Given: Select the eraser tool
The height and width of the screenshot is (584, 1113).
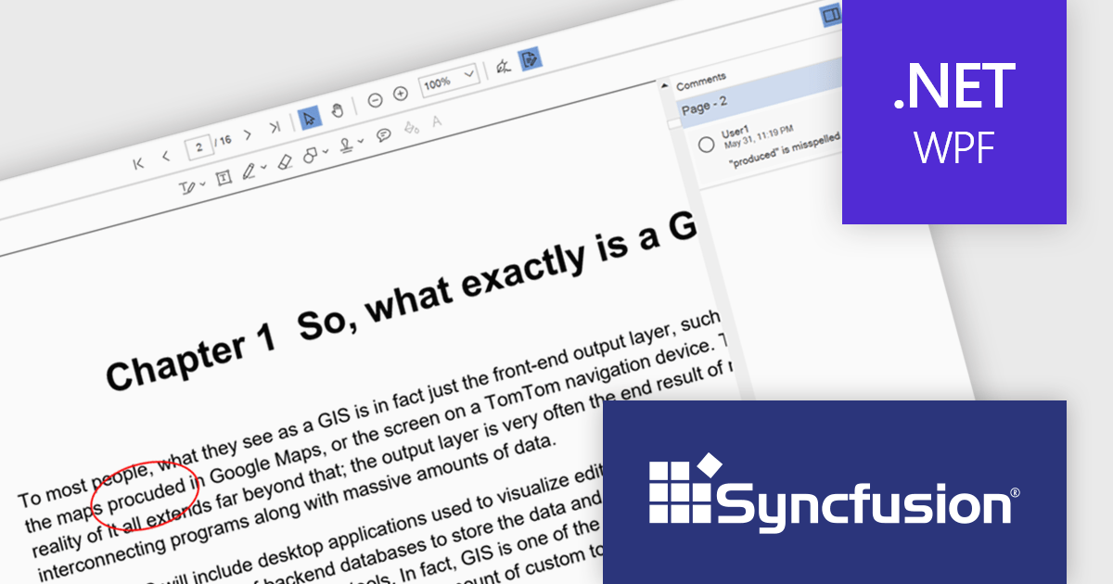Looking at the screenshot, I should pyautogui.click(x=285, y=161).
